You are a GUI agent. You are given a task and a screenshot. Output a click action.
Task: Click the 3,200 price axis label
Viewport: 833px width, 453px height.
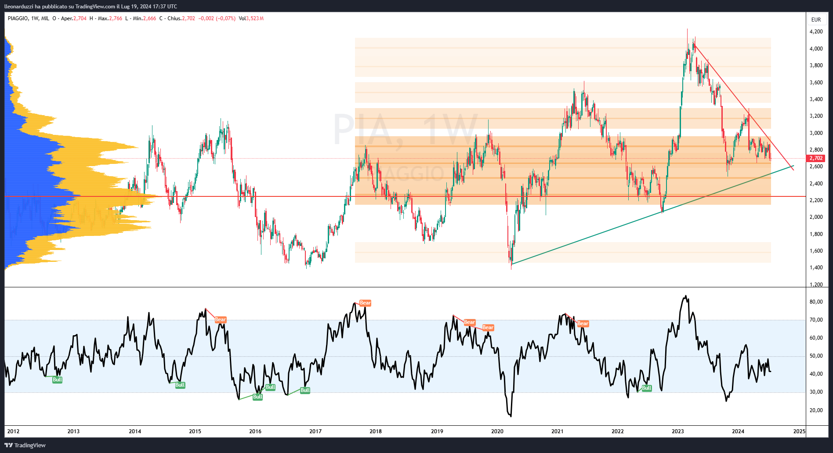[x=816, y=116]
